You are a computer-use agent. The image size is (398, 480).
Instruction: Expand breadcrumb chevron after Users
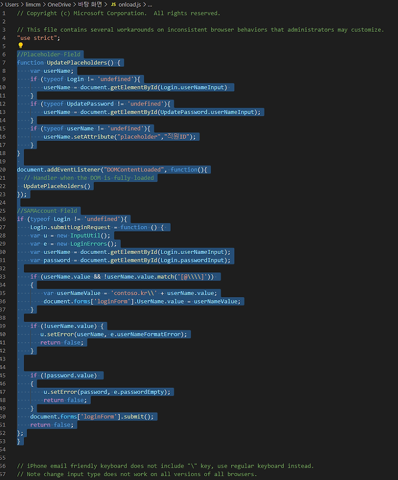[22, 4]
